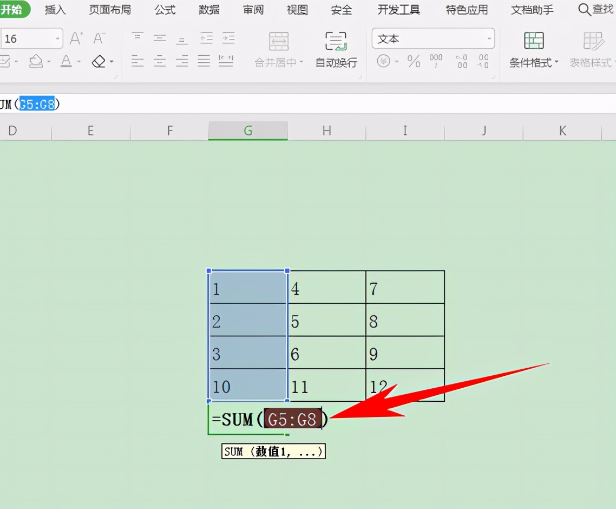616x509 pixels.
Task: Click the thousands separator 000 icon
Action: pyautogui.click(x=435, y=61)
